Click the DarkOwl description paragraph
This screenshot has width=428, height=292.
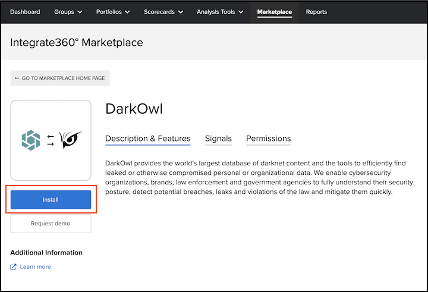coord(259,178)
